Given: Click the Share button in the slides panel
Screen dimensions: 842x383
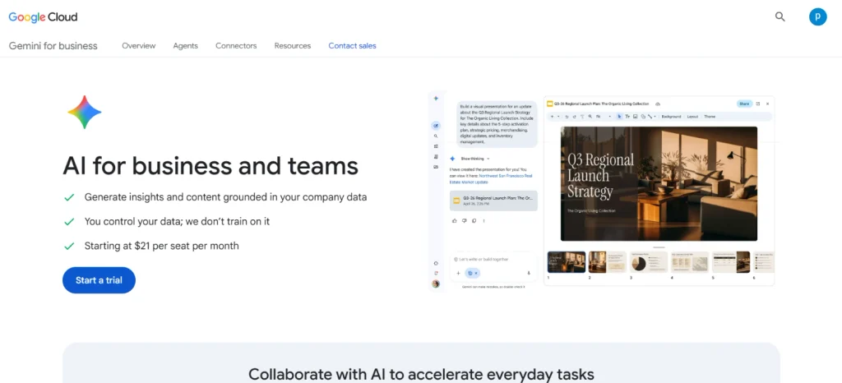Looking at the screenshot, I should (744, 104).
